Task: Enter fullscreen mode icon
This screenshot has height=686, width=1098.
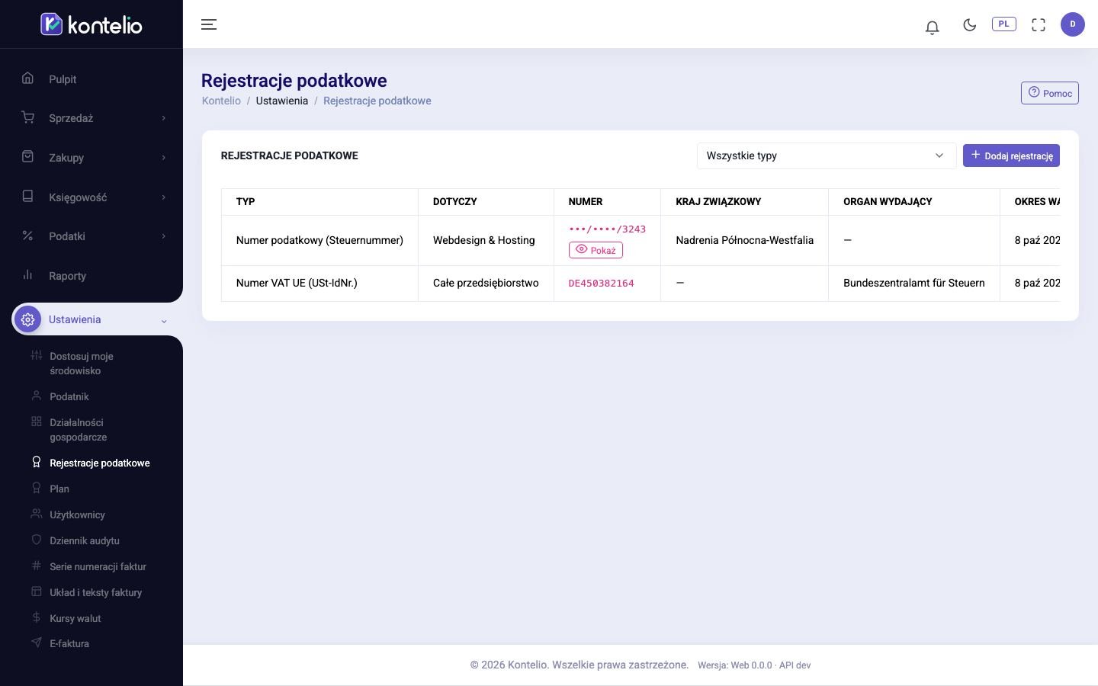Action: [1038, 24]
